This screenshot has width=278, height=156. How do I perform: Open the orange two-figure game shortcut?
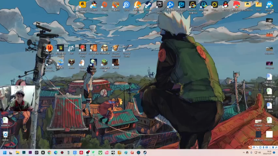[x=49, y=50]
